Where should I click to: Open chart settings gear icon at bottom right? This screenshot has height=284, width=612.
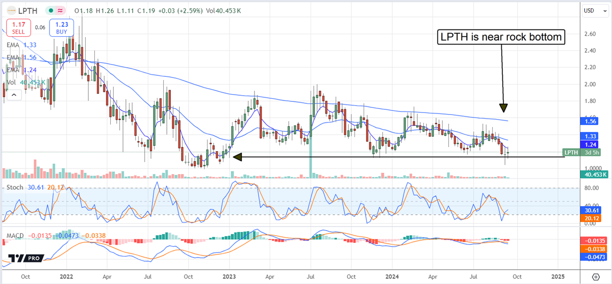pyautogui.click(x=595, y=277)
